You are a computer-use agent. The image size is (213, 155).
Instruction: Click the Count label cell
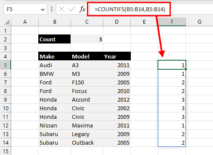[x=55, y=39]
